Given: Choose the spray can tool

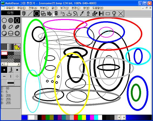Looking at the screenshot, I should tap(62, 14).
